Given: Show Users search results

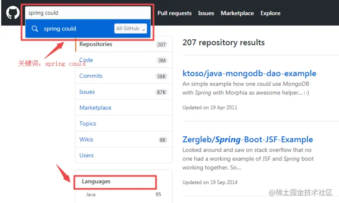Looking at the screenshot, I should click(86, 155).
